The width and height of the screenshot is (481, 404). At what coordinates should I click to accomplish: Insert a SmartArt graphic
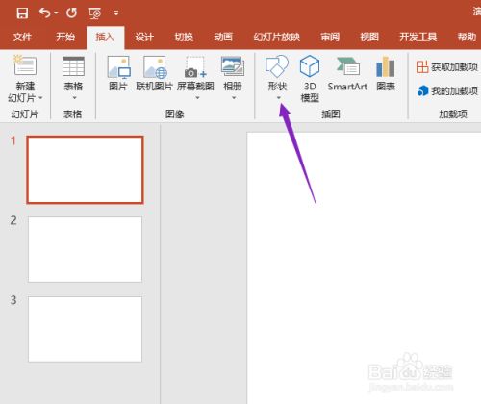pyautogui.click(x=347, y=73)
